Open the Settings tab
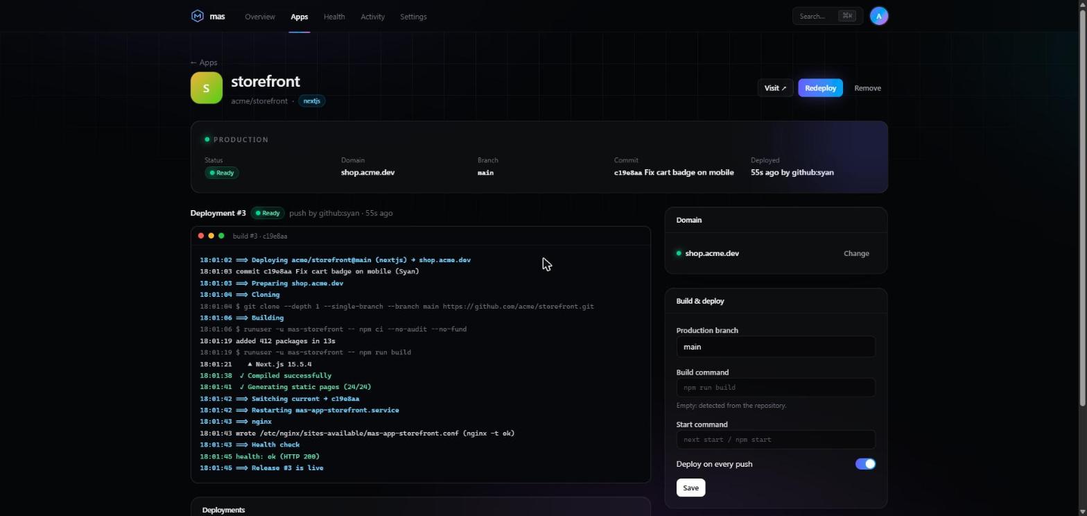 (x=413, y=17)
